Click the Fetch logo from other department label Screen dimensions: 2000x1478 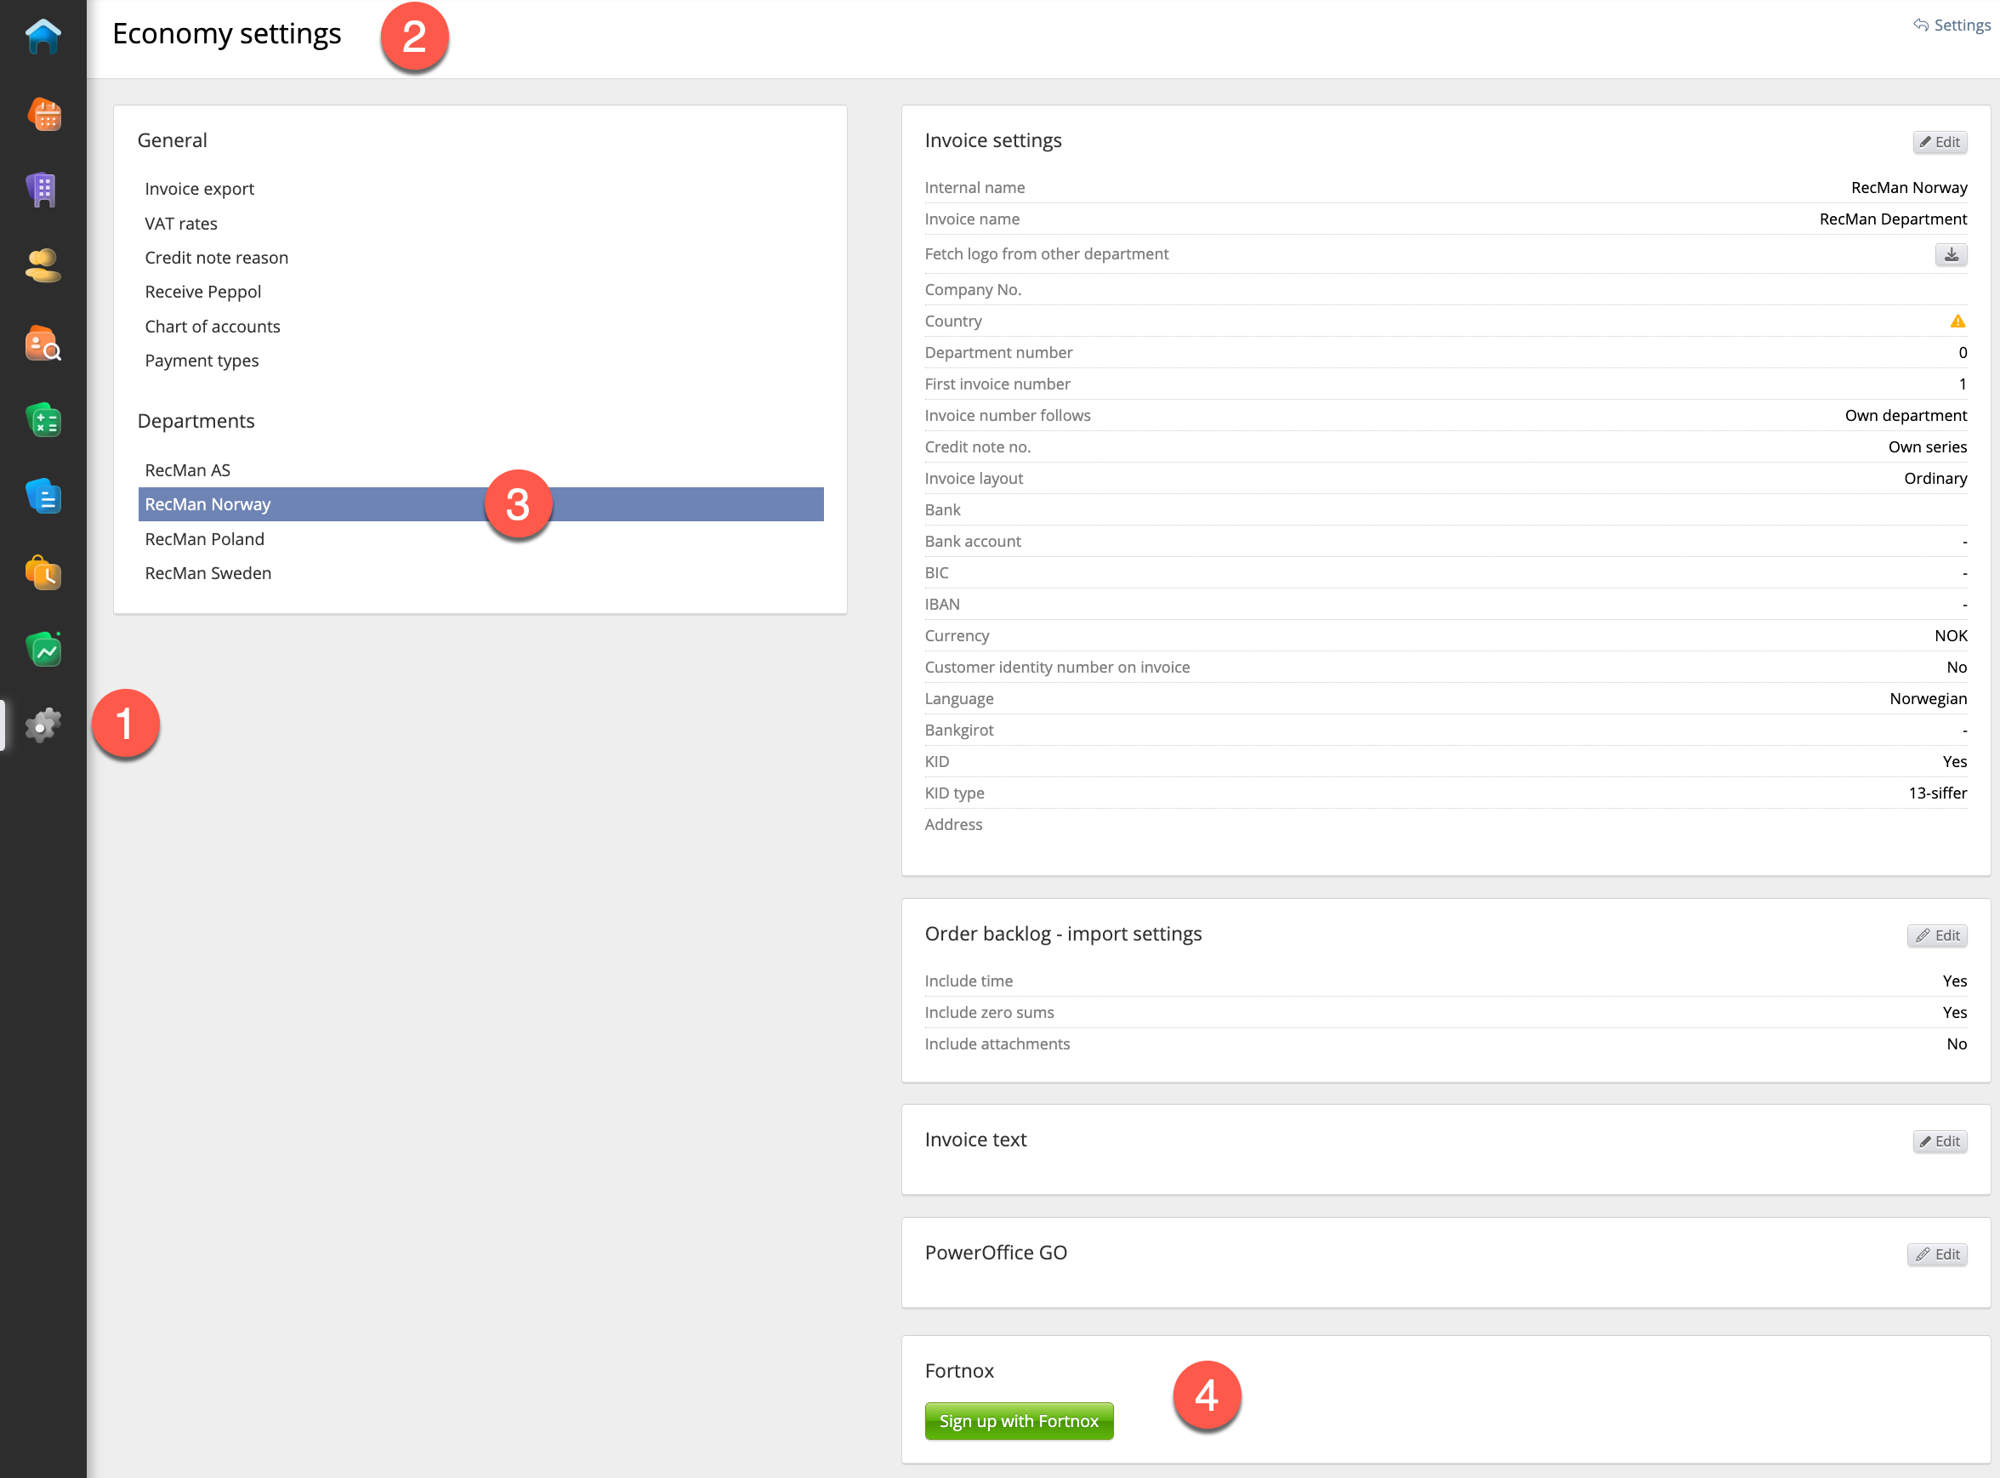coord(1047,254)
